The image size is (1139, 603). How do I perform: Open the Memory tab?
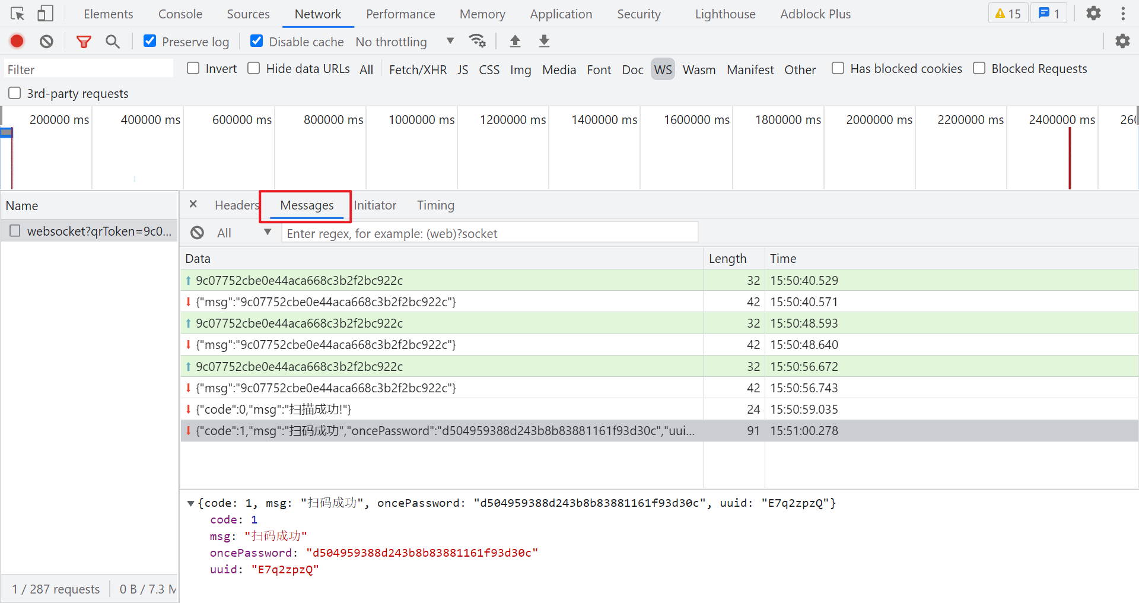pyautogui.click(x=482, y=14)
